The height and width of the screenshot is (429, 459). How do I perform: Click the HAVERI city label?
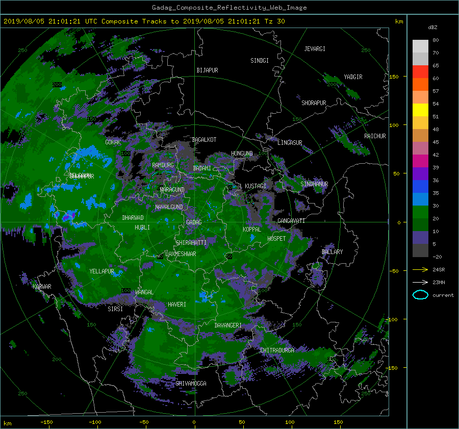point(177,305)
